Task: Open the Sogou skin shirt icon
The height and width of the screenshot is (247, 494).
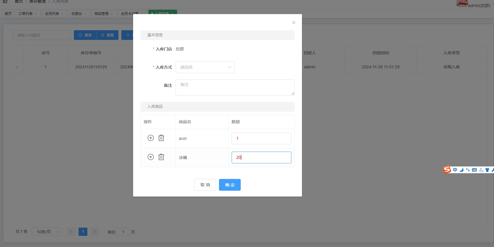Action: [x=487, y=170]
